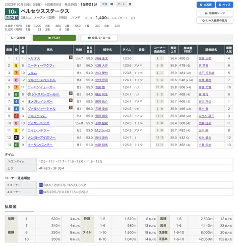Click the 外 mark icon before ジャスパーゴールド
The height and width of the screenshot is (246, 238).
pos(29,95)
